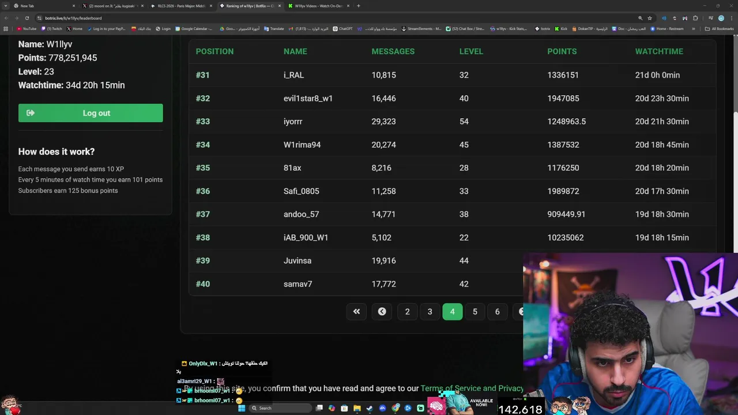
Task: Open leaderboard page 5
Action: coord(475,311)
